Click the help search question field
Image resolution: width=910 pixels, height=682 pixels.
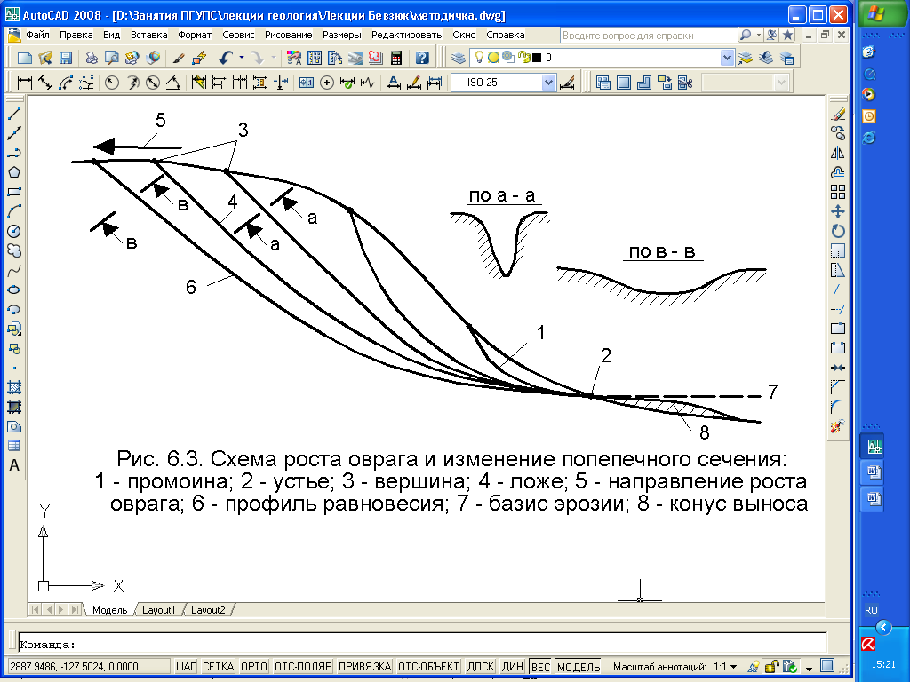[x=648, y=36]
